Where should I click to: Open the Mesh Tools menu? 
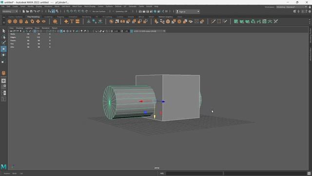pos(77,6)
